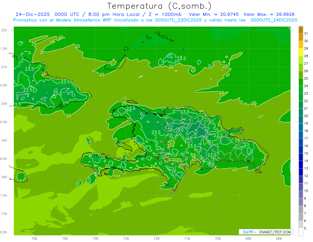Click the "75W" longitude axis label
Image resolution: width=313 pixels, height=242 pixels.
65,239
